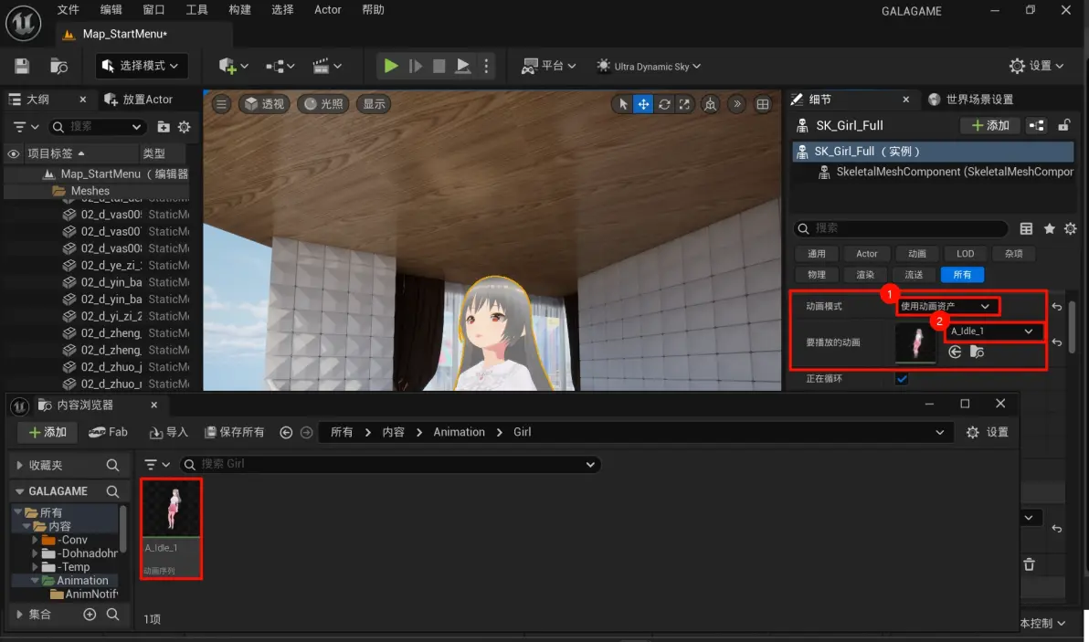Click the outliner search field
Image resolution: width=1089 pixels, height=642 pixels.
(x=97, y=127)
